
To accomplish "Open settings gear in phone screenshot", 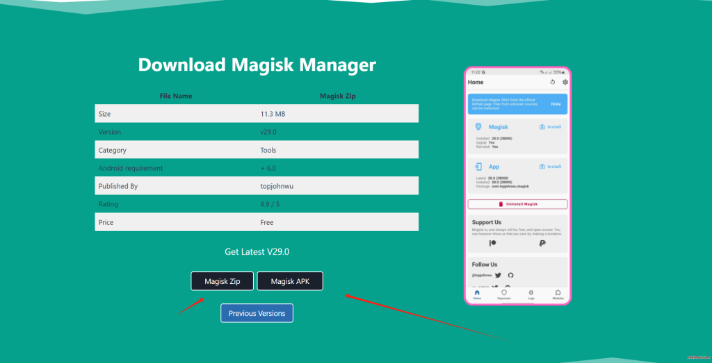I will point(565,82).
